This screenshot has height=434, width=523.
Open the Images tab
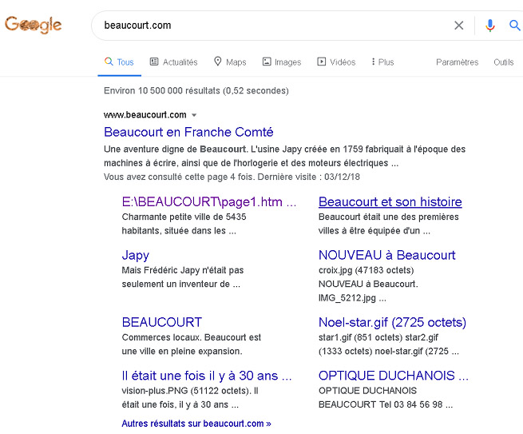click(282, 62)
